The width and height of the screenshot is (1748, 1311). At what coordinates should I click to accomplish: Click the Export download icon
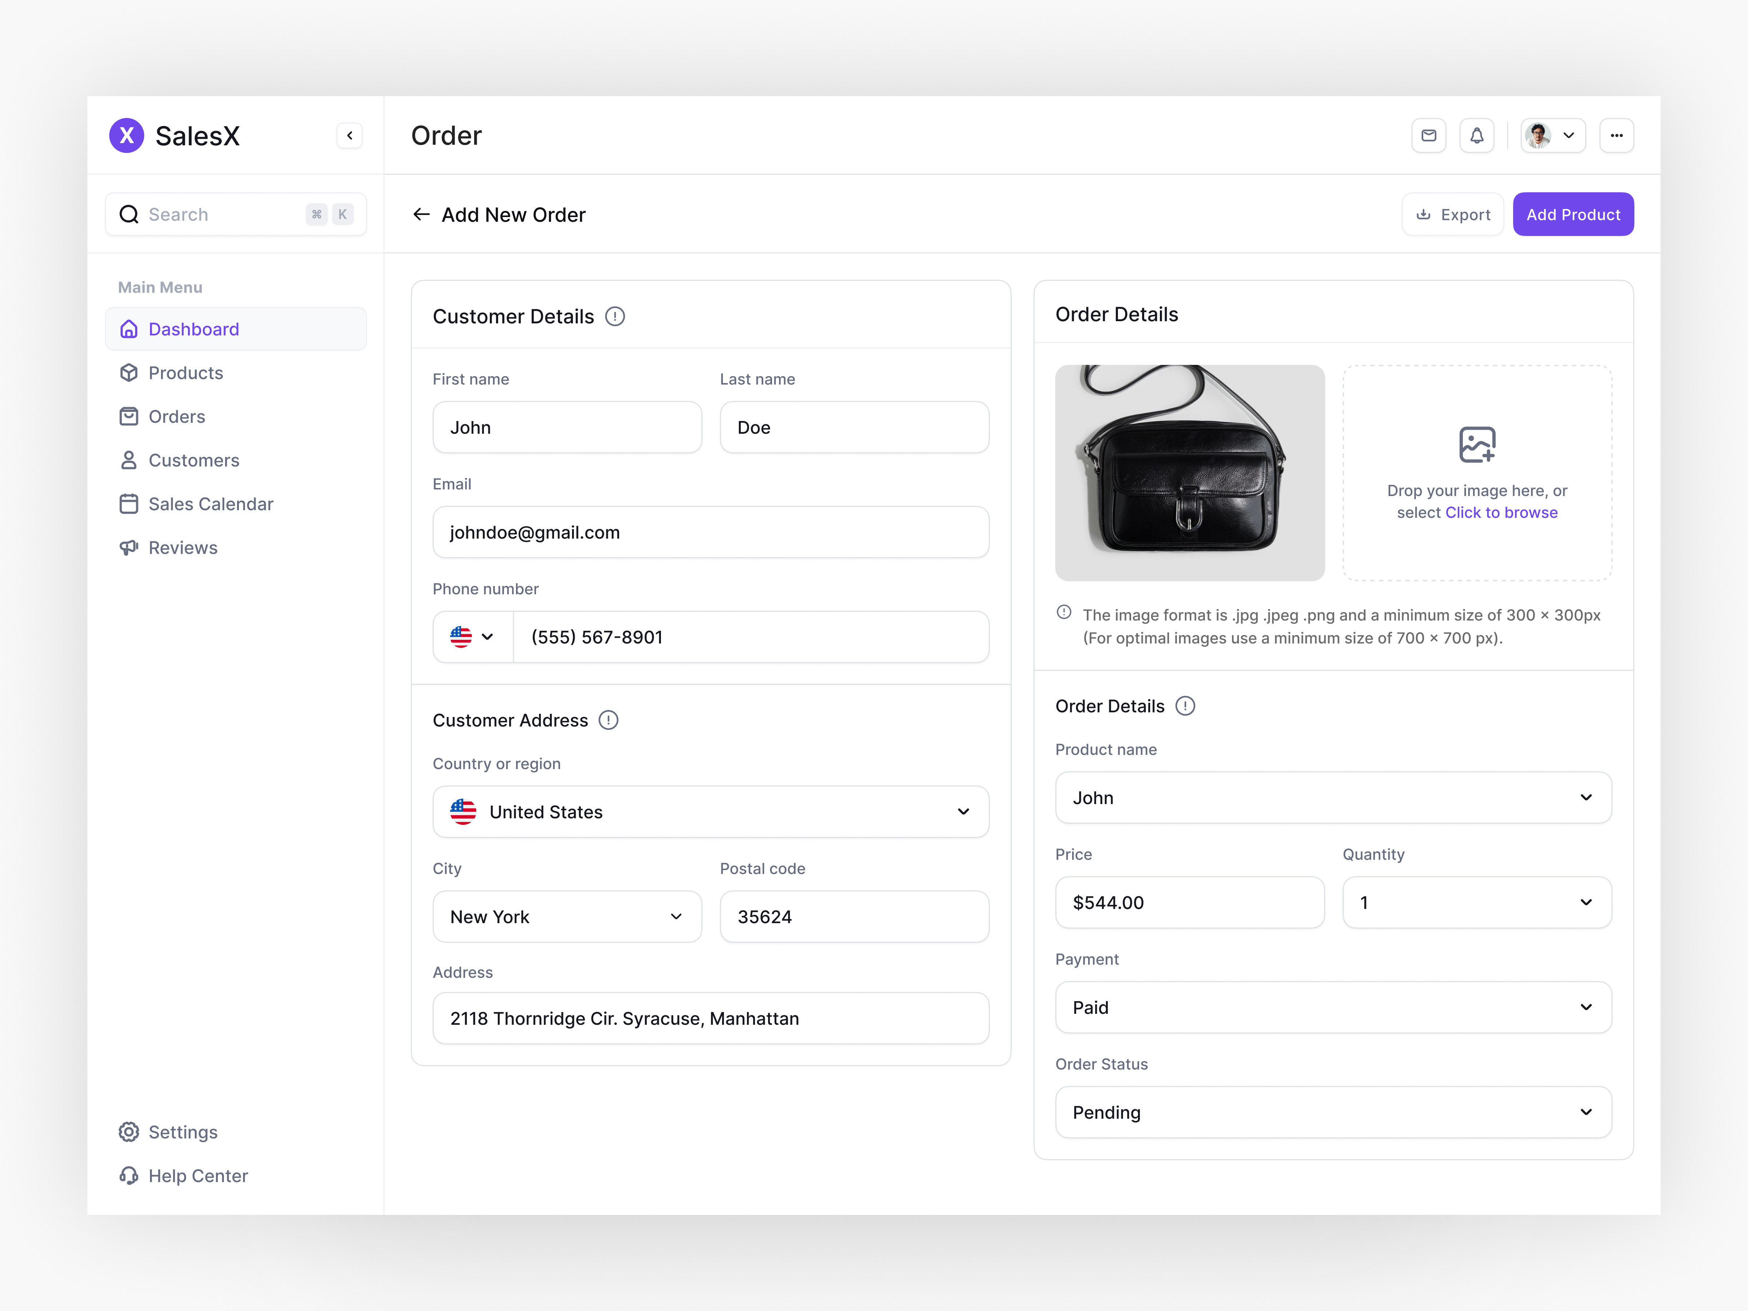pyautogui.click(x=1423, y=214)
